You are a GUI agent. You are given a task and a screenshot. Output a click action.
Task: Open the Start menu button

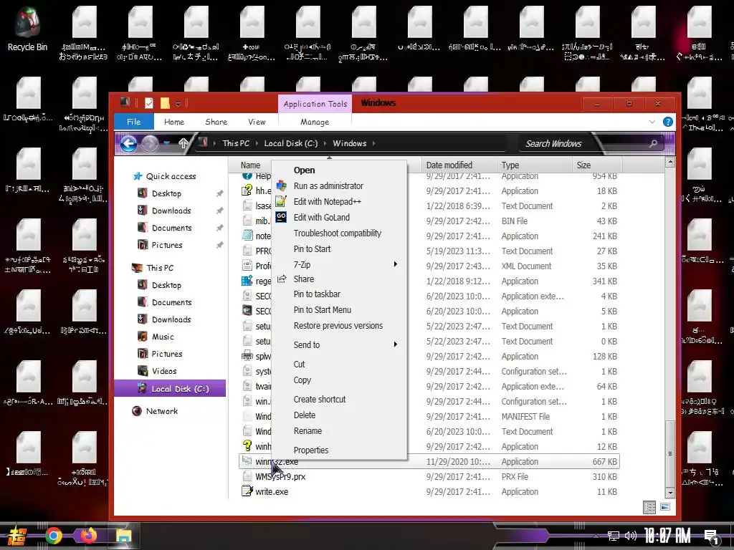[17, 536]
